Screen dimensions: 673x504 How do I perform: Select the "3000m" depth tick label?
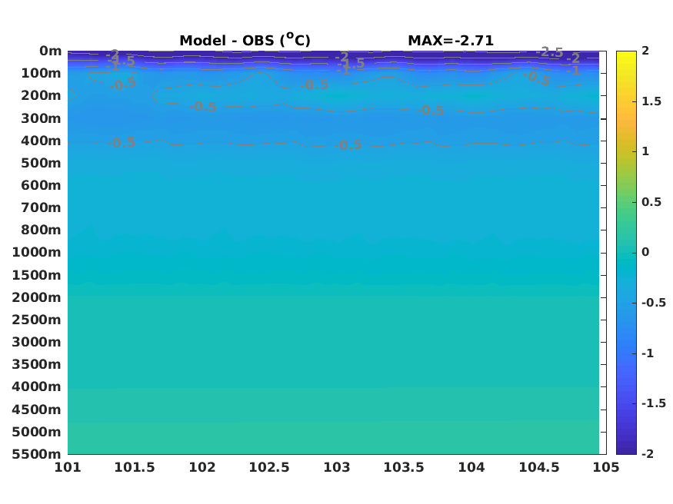point(36,342)
